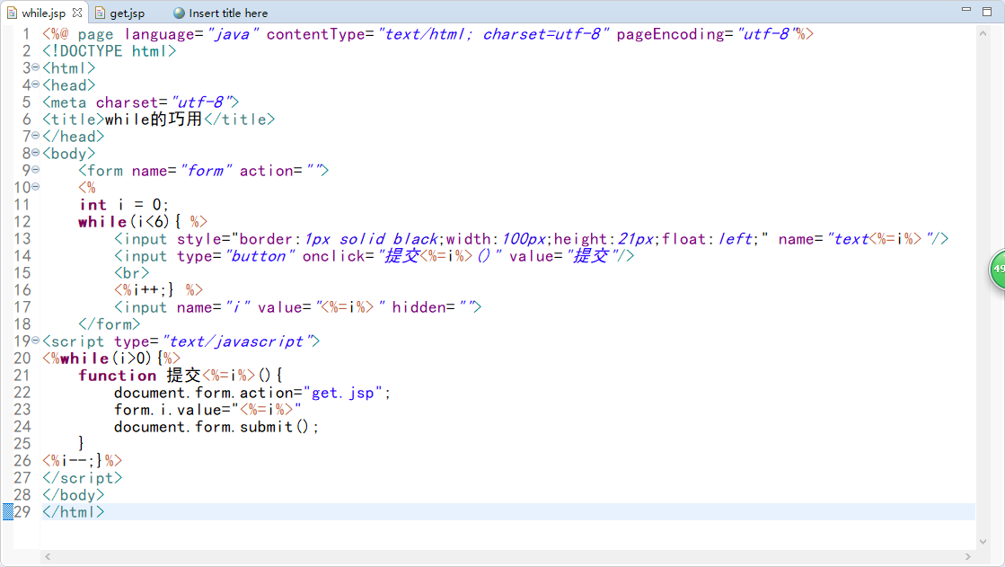Click 'while的巧用' title text
Screen dimensions: 1005x567
click(x=154, y=120)
